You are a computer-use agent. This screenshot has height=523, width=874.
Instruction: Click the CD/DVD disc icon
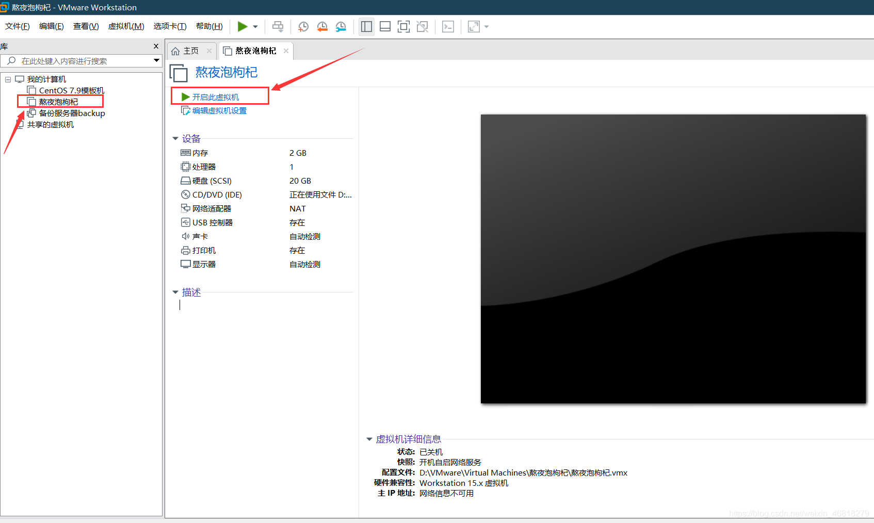[186, 194]
